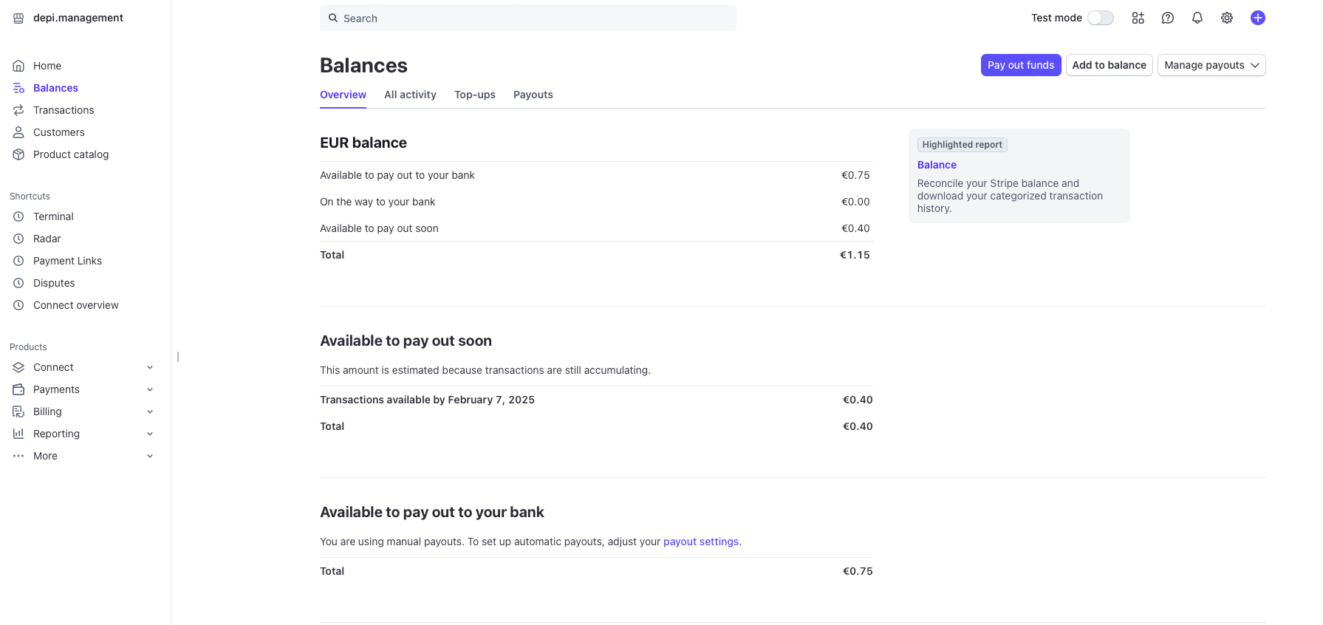Open the Radar shortcut
The width and height of the screenshot is (1323, 625).
(x=47, y=239)
